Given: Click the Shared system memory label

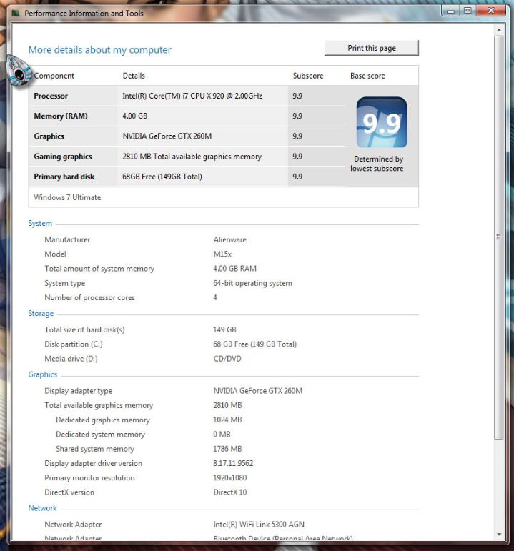Looking at the screenshot, I should tap(95, 449).
